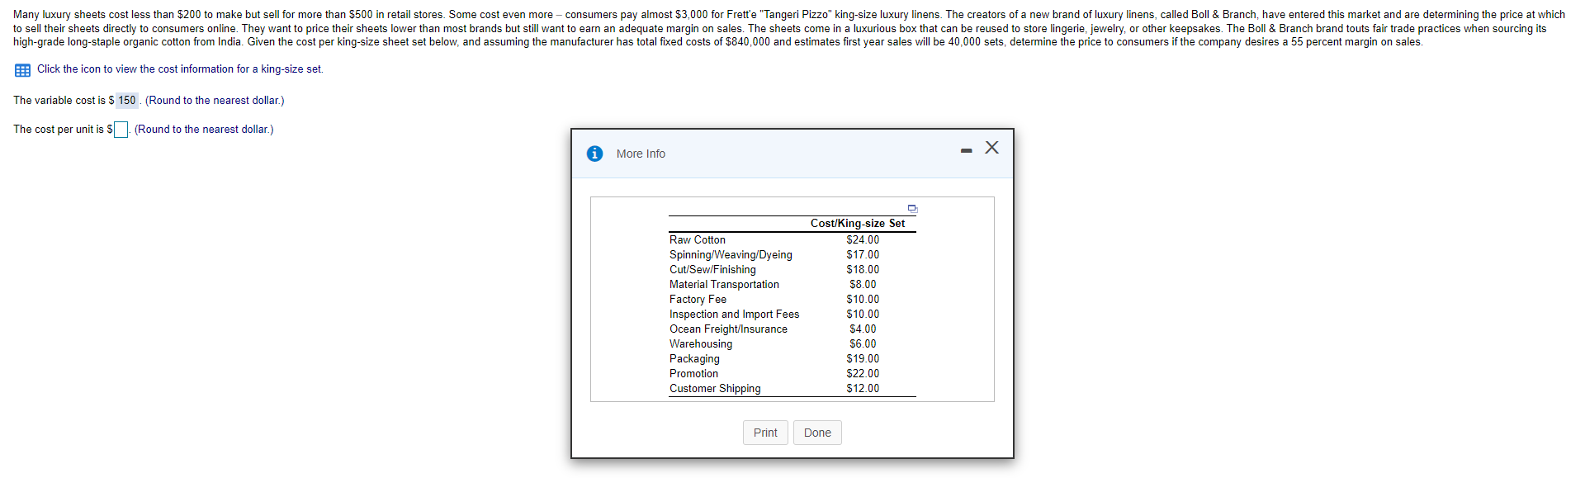Click the link text to view cost information

[180, 69]
